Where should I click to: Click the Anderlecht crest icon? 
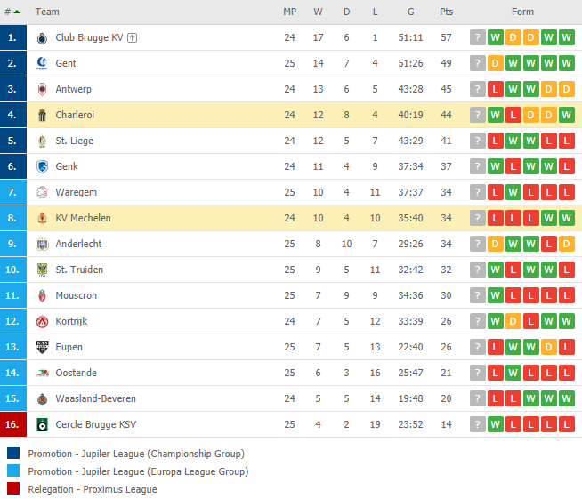42,244
